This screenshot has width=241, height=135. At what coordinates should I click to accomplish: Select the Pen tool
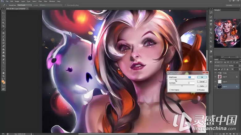(x=3, y=60)
